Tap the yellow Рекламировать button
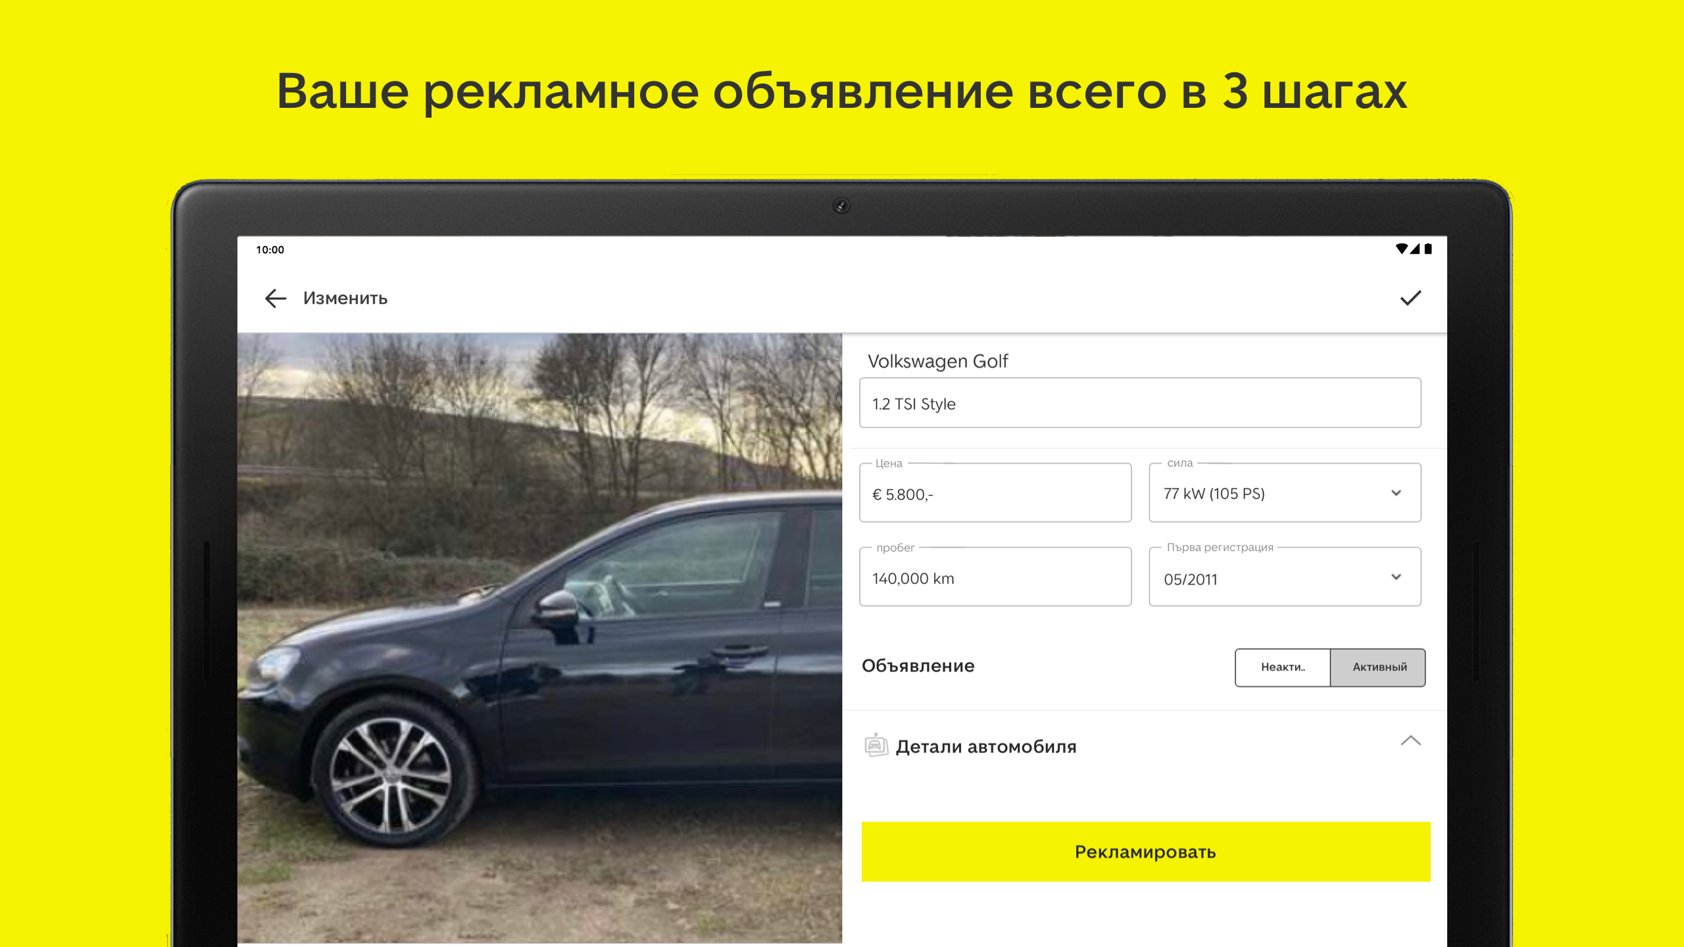Viewport: 1684px width, 947px height. pyautogui.click(x=1146, y=852)
